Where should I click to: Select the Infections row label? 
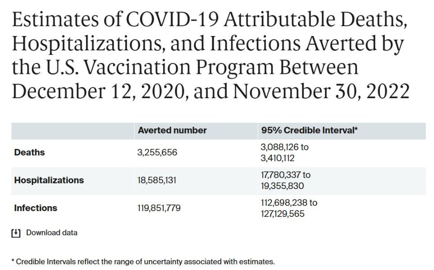click(x=36, y=208)
